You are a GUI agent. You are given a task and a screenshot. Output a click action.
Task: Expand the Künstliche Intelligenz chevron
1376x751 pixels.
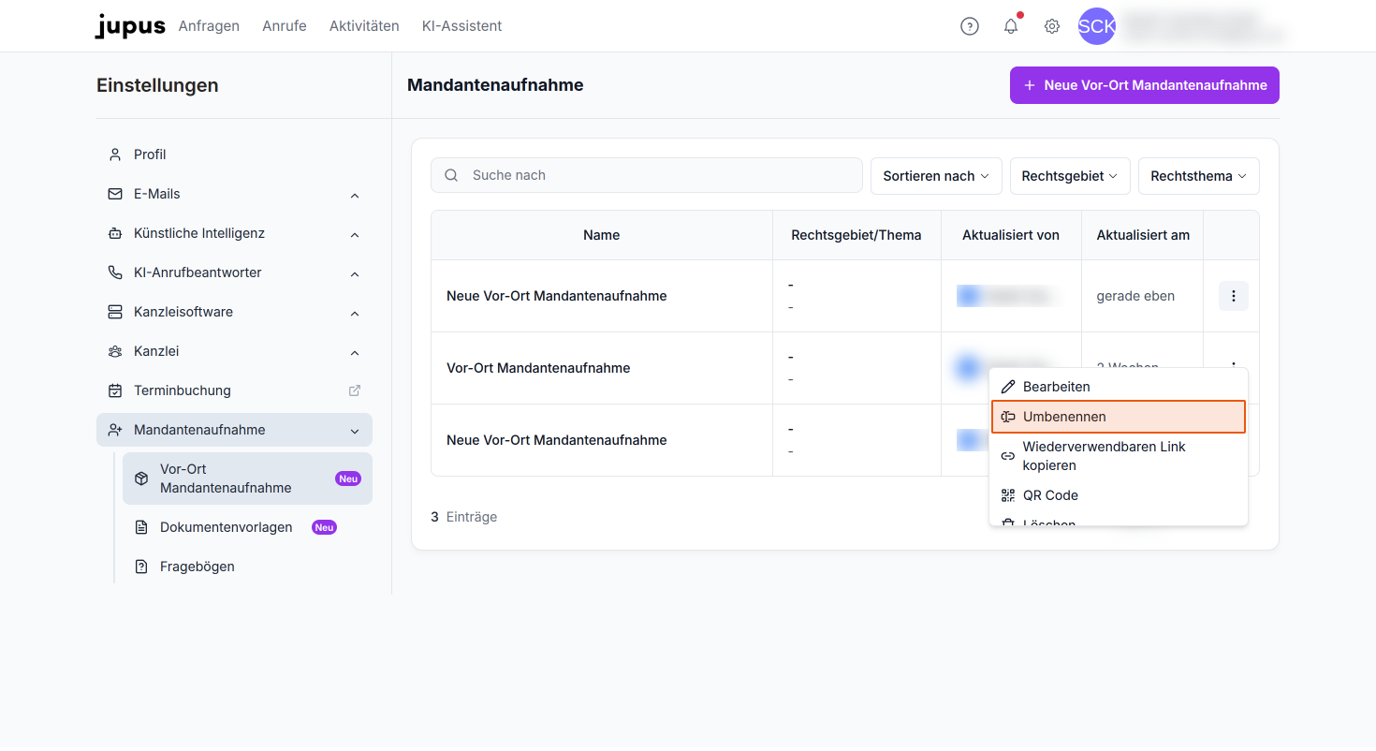[355, 235]
